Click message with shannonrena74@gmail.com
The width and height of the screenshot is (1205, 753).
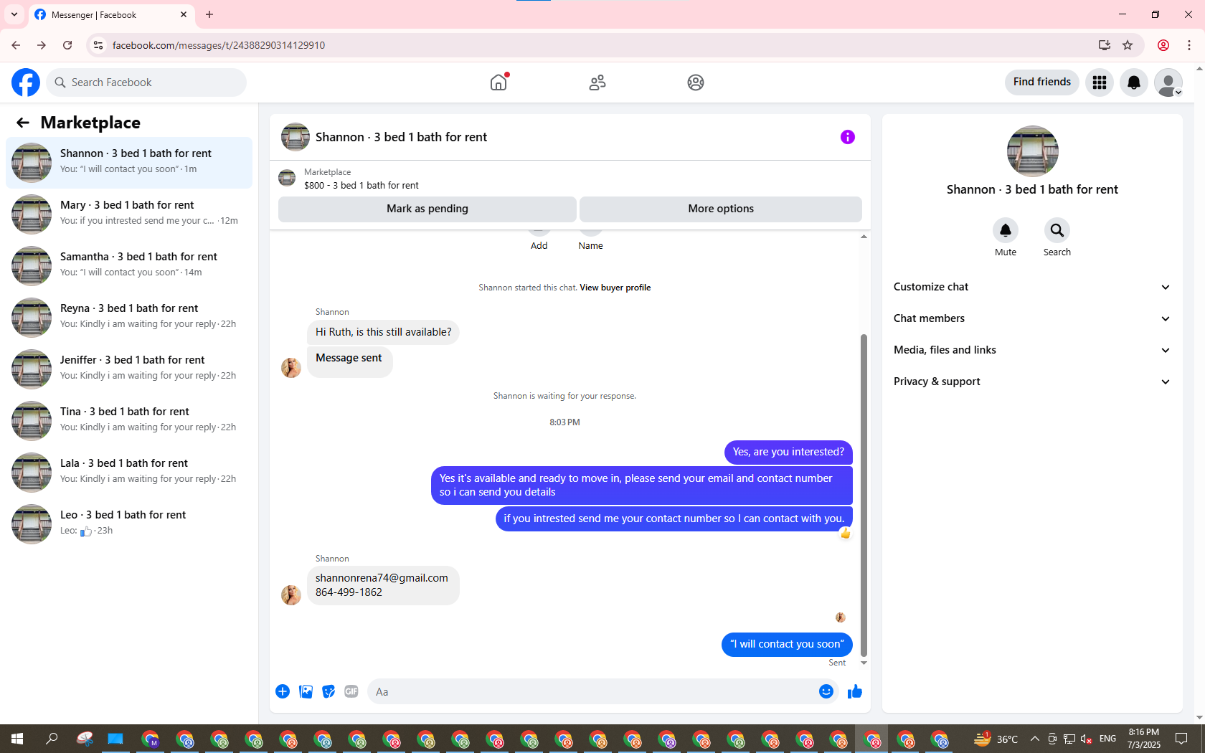(383, 585)
